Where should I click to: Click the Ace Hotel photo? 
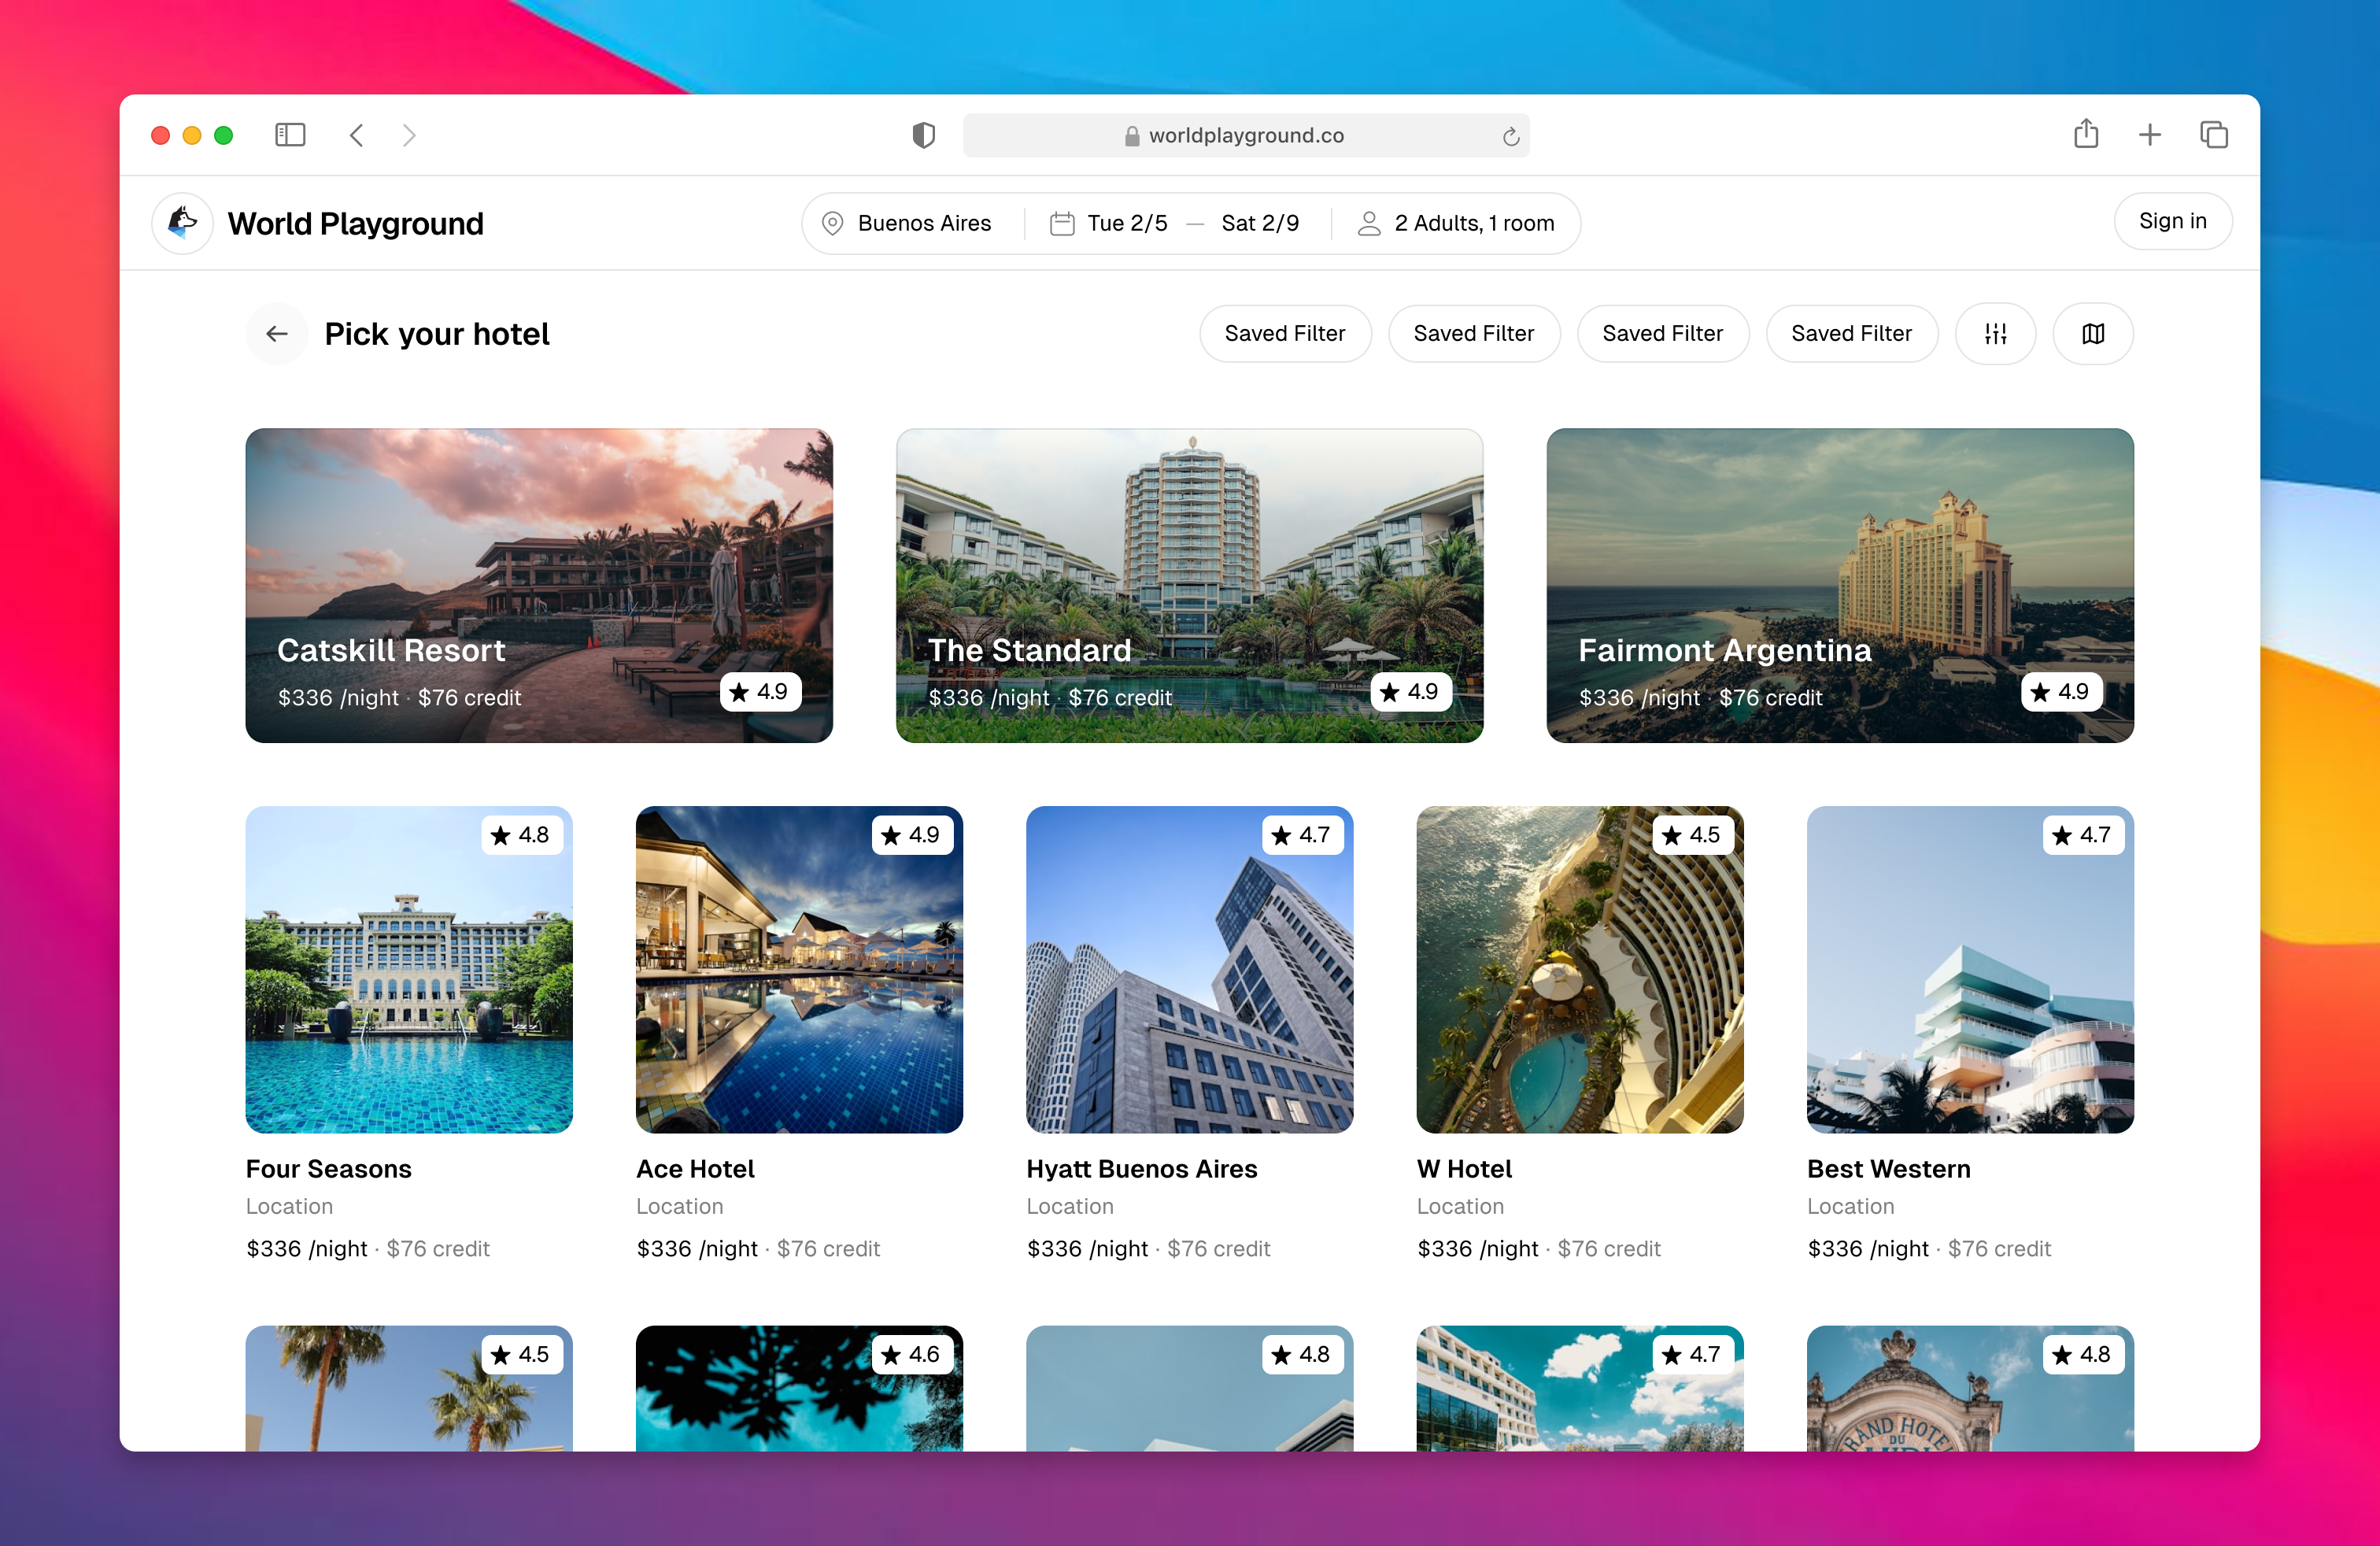(x=799, y=969)
